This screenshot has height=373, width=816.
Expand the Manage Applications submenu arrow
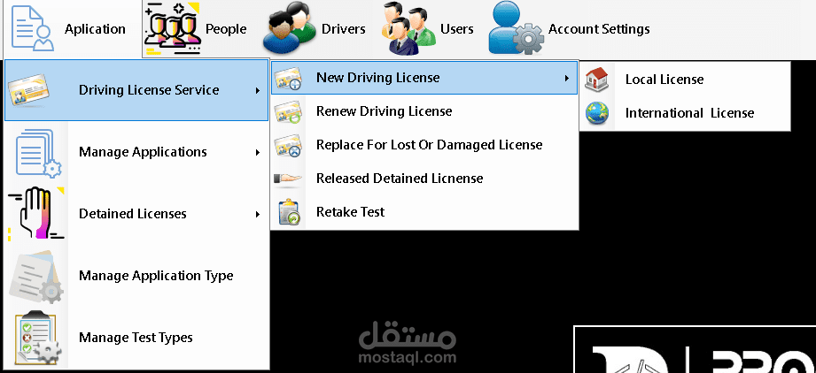[258, 152]
